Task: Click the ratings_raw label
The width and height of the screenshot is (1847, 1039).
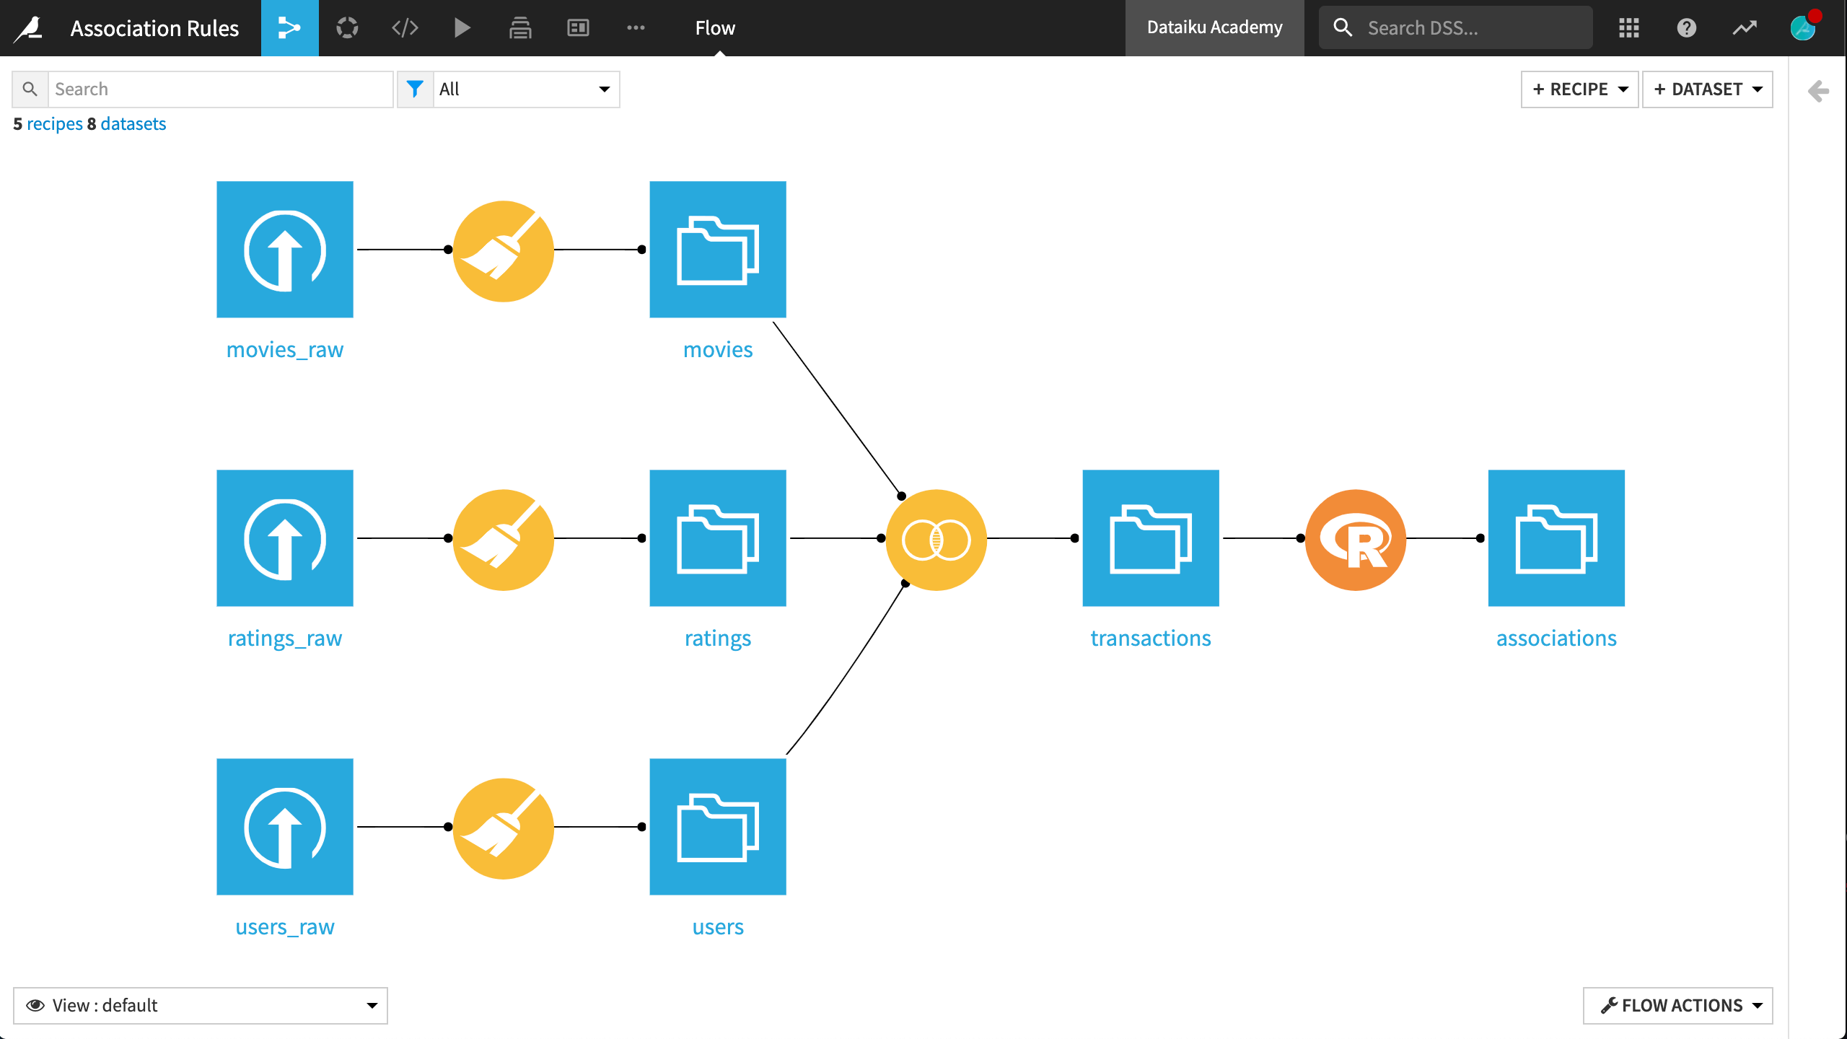Action: [285, 639]
